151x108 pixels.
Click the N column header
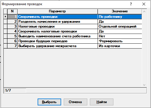click(x=12, y=11)
